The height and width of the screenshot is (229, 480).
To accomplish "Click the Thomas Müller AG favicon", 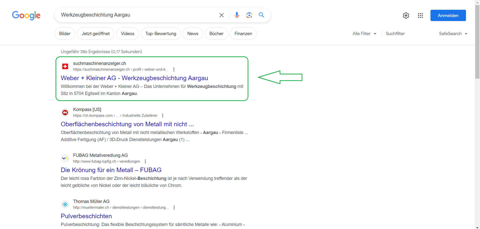I will (65, 204).
